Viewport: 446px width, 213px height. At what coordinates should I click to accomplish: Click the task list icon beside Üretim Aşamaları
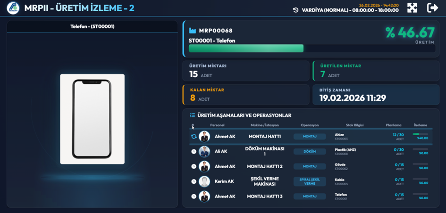pos(192,115)
